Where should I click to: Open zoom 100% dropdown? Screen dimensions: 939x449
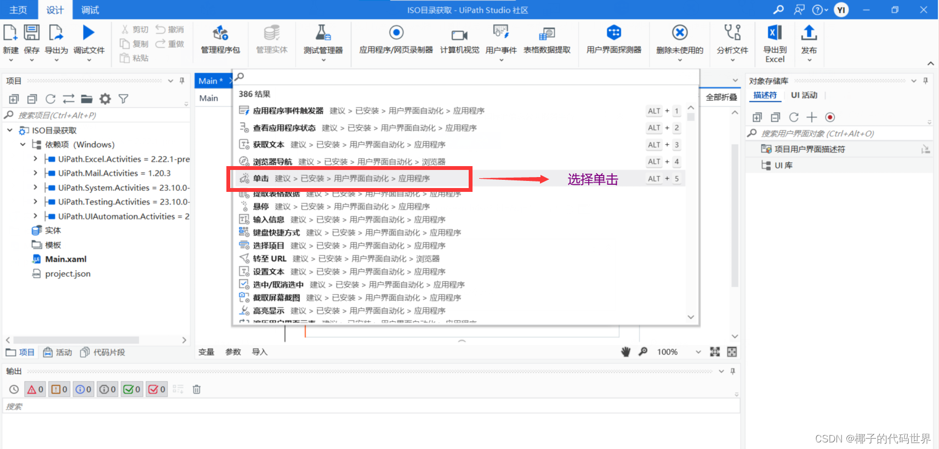tap(698, 352)
